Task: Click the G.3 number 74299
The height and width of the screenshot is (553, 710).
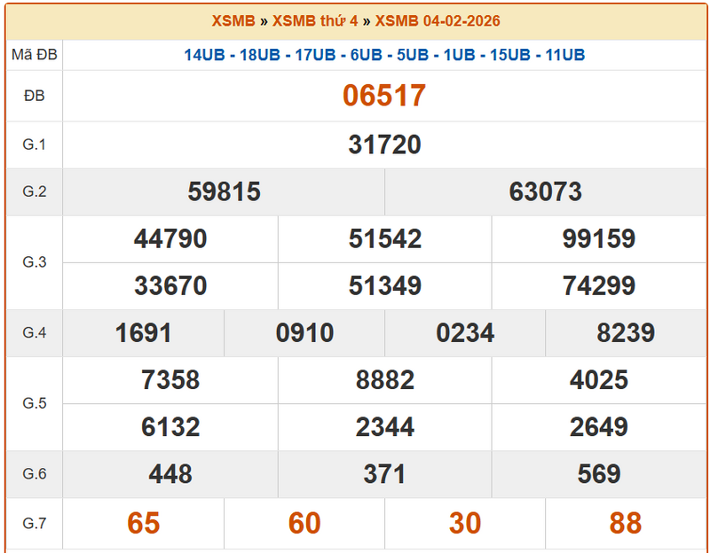Action: pyautogui.click(x=598, y=286)
